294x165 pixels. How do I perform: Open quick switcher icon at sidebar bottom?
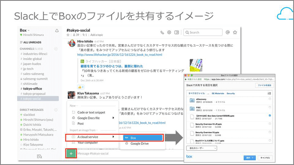[39, 156]
